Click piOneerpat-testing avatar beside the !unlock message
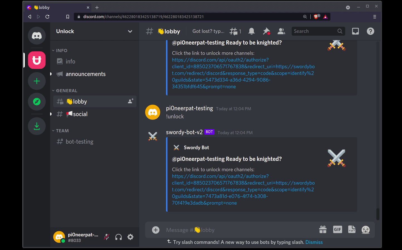Viewport: 402px width, 250px height. click(153, 112)
